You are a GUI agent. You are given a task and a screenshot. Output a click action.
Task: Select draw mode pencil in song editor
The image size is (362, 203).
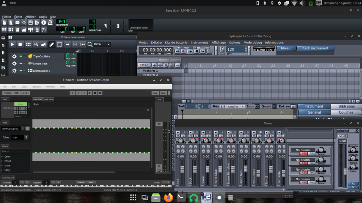[x=52, y=44]
